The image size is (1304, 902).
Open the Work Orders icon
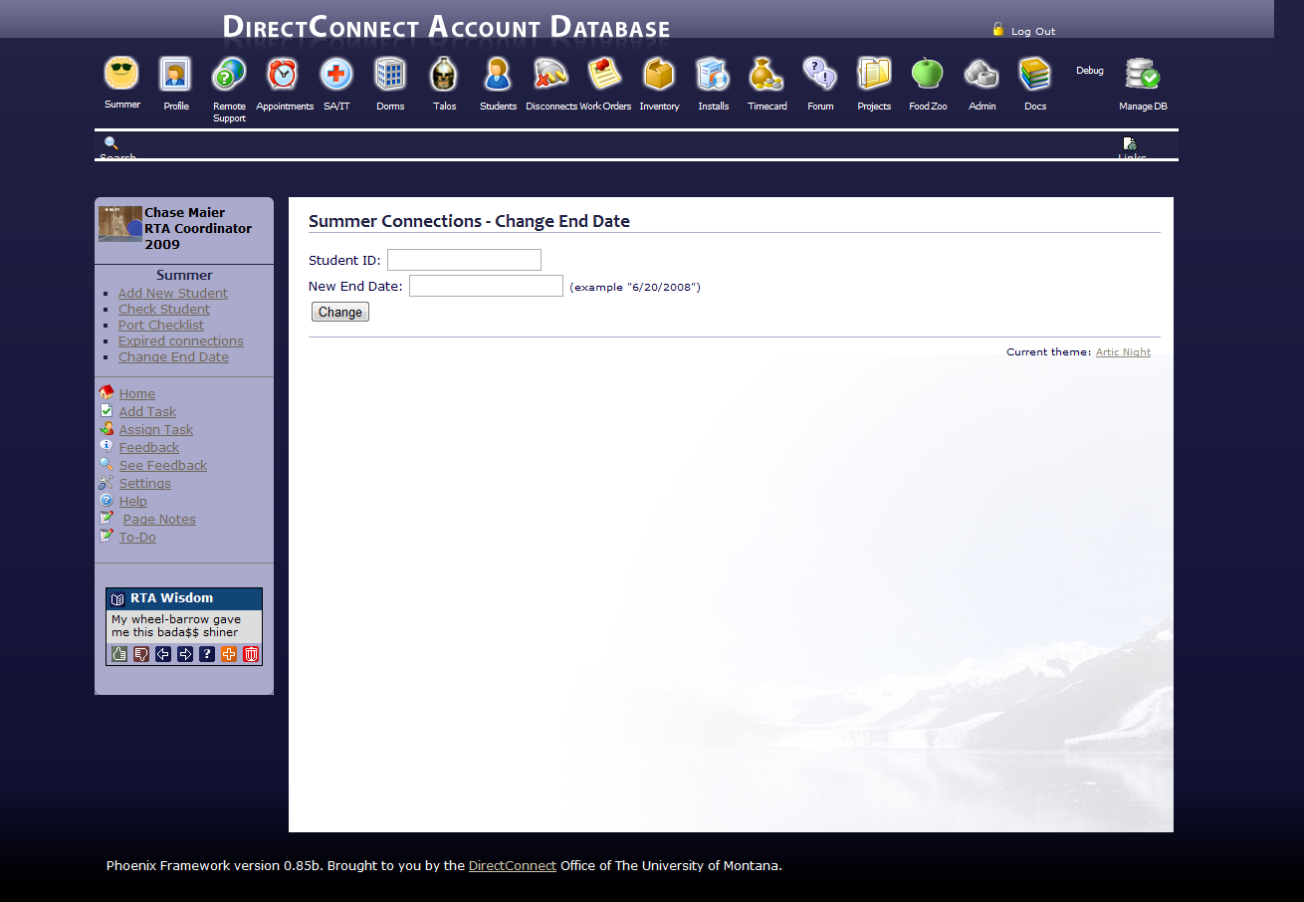(605, 74)
